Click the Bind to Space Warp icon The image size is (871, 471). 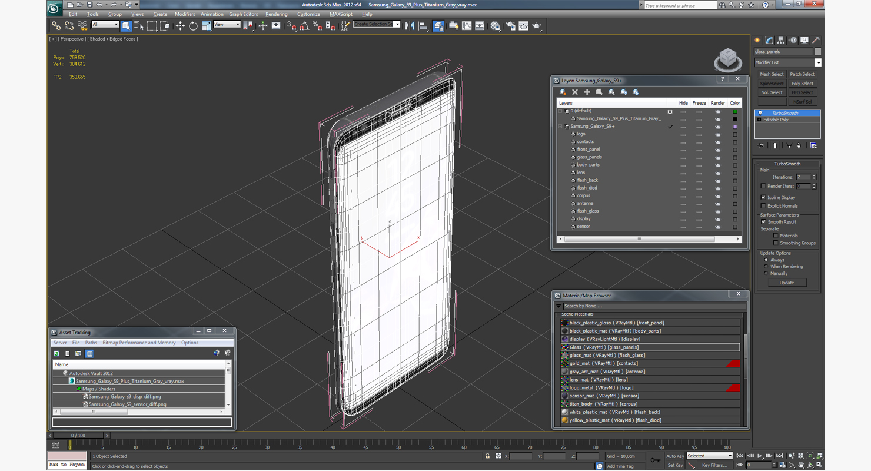(82, 26)
